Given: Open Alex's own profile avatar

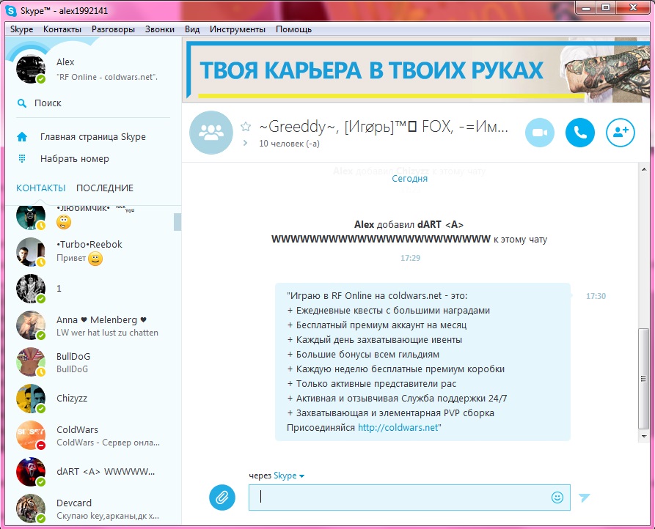Looking at the screenshot, I should [31, 69].
